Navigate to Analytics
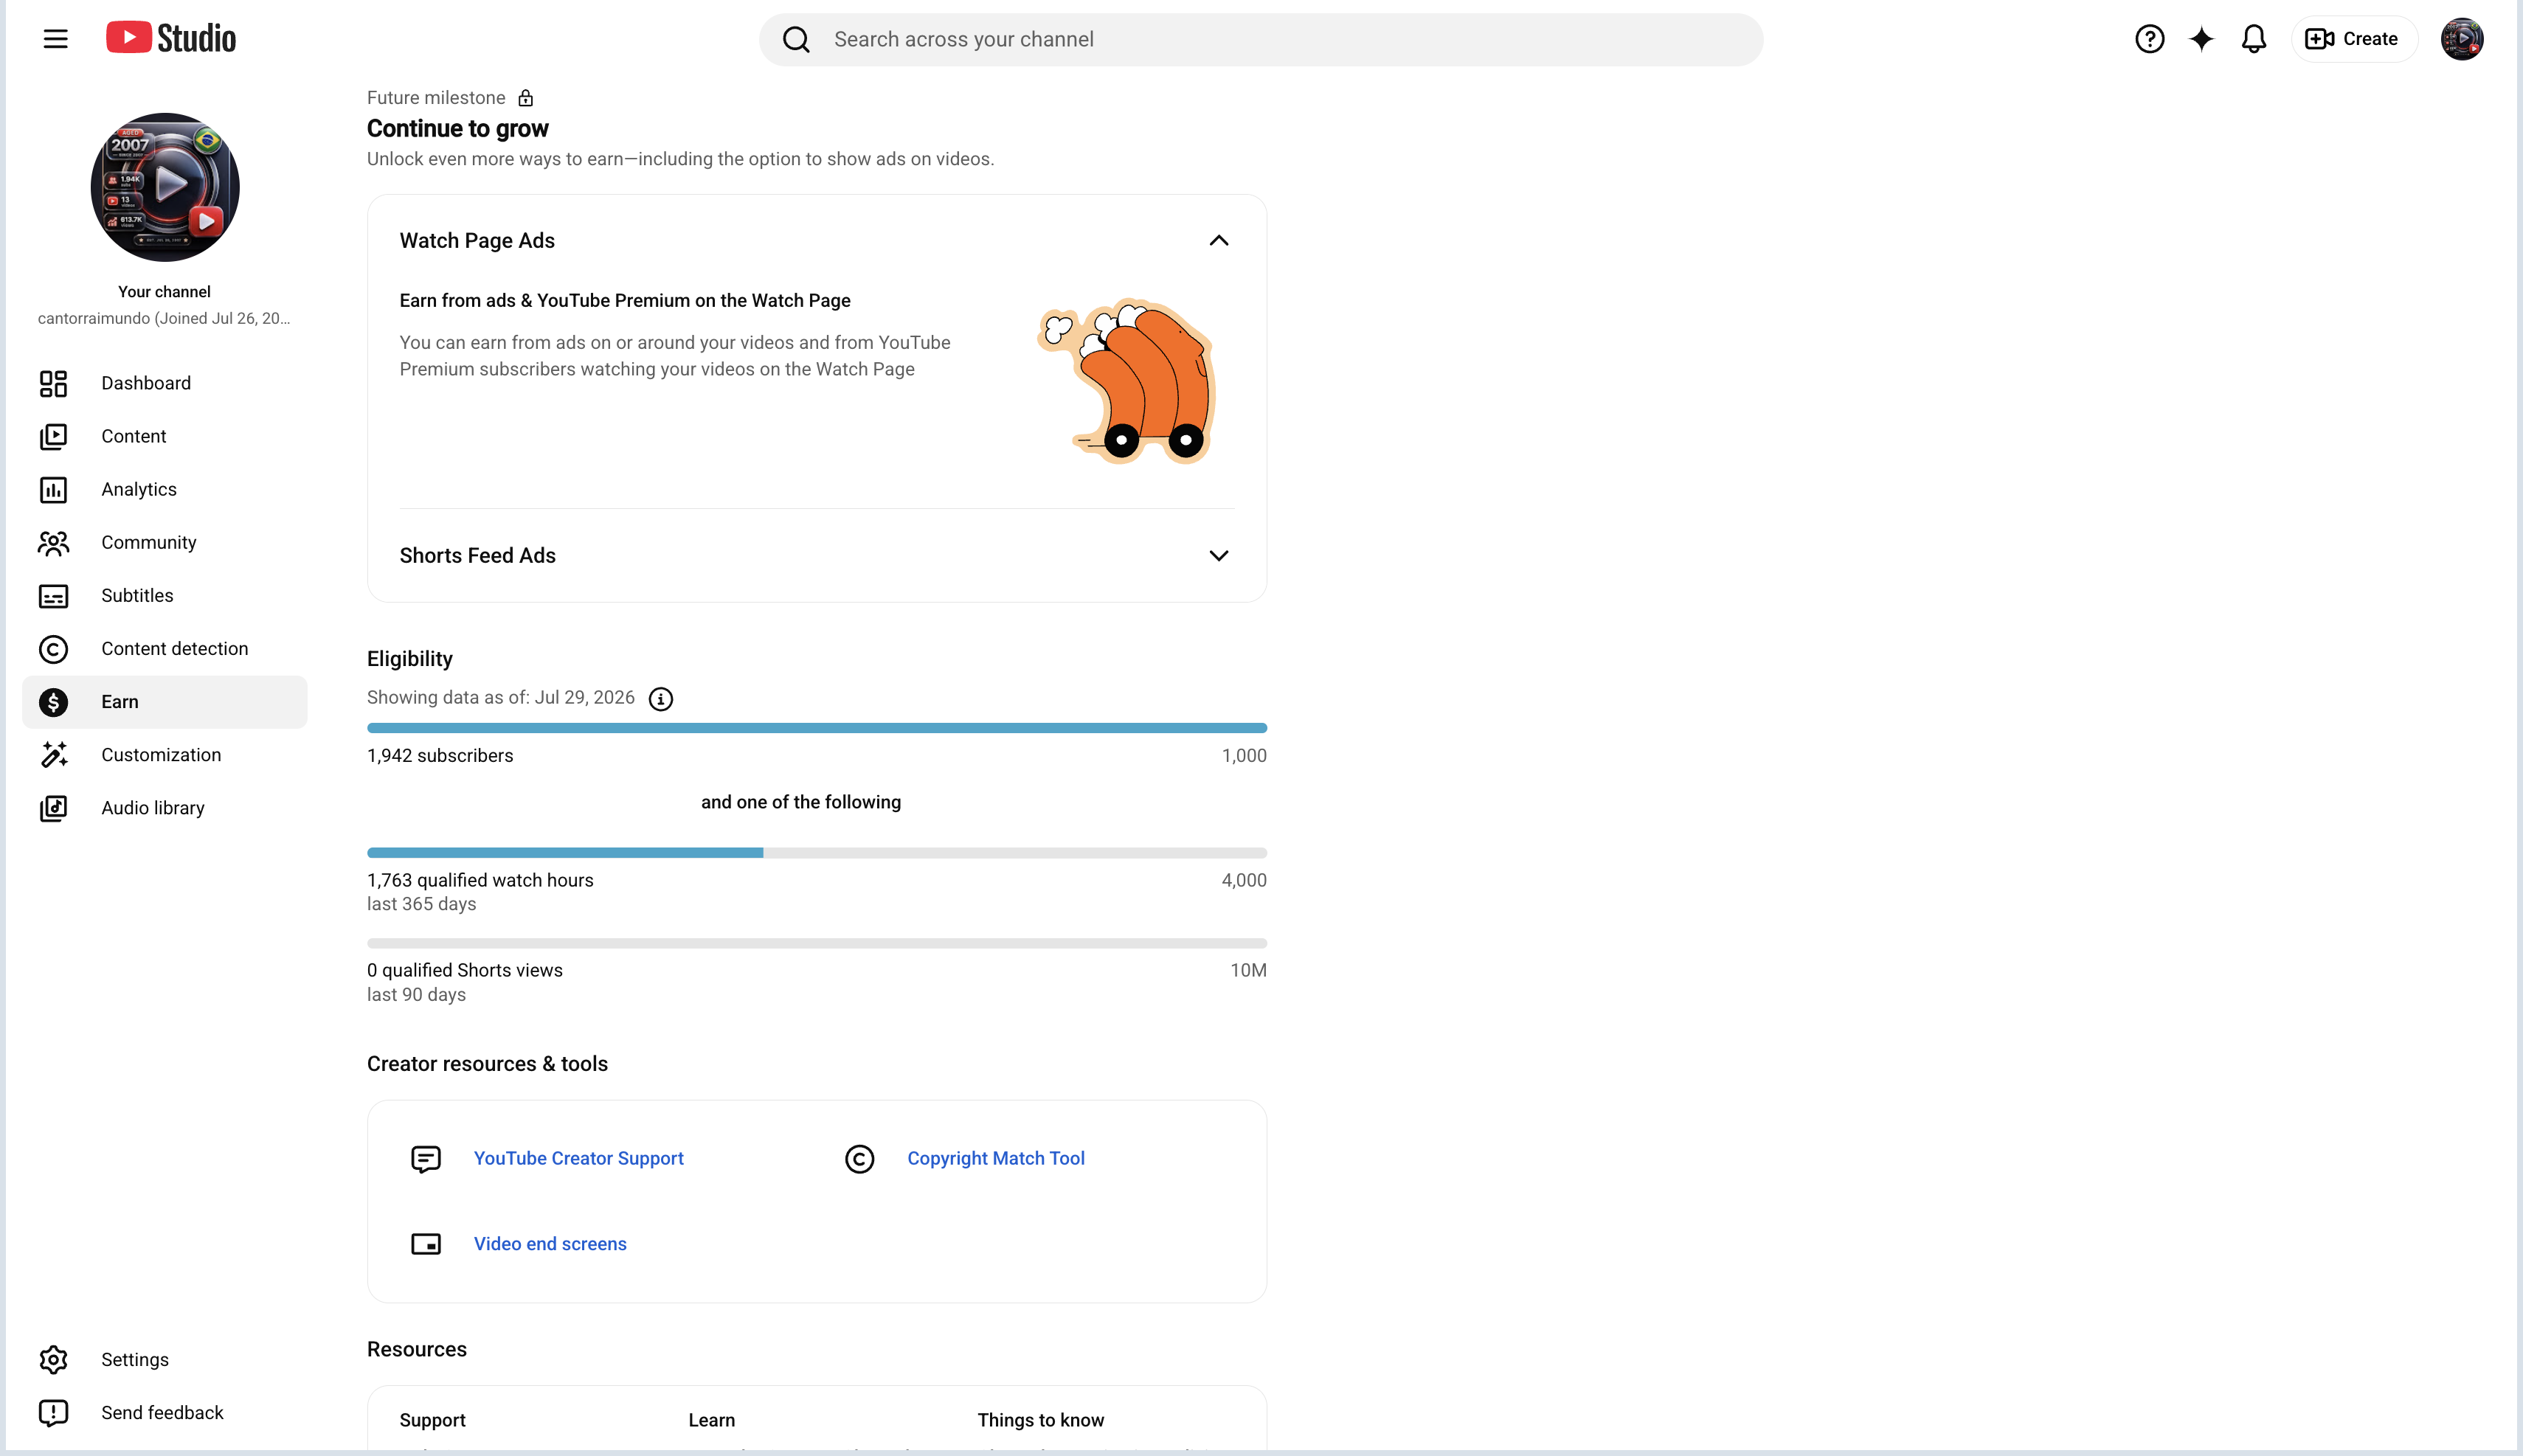 tap(165, 489)
